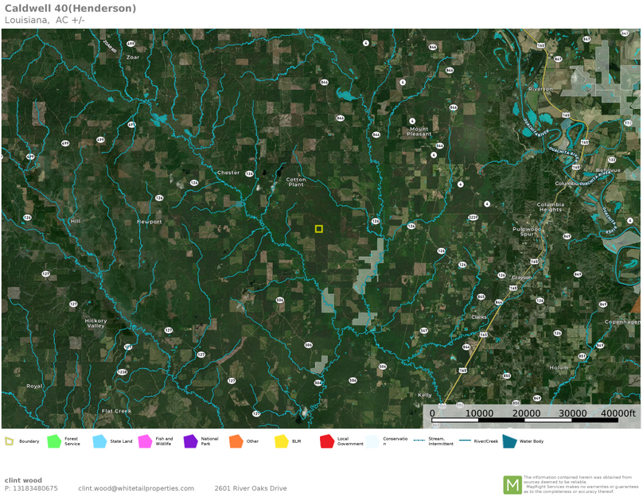Click the yellow property boundary square on map
643x497 pixels.
(319, 229)
